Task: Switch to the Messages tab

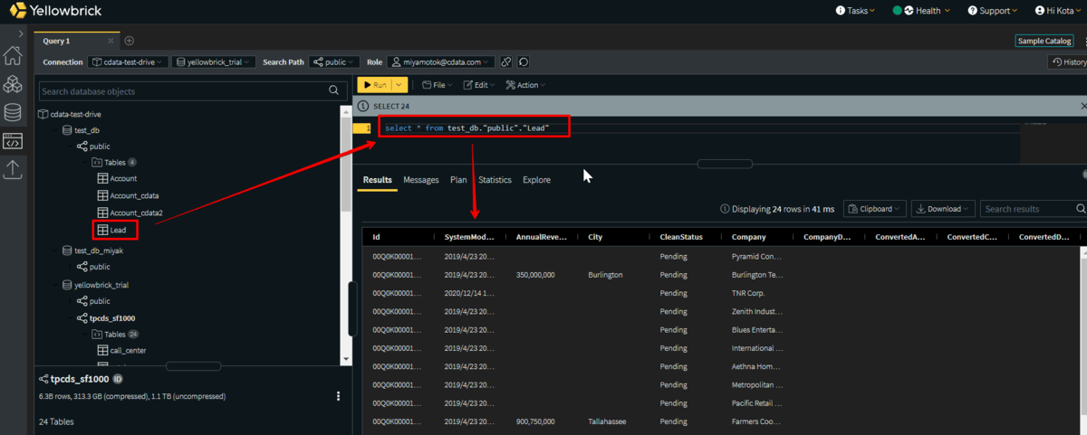Action: 420,180
